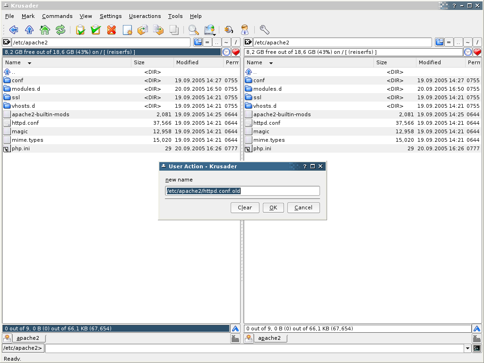The image size is (484, 363).
Task: Click left panel parent '..' button
Action: point(217,42)
